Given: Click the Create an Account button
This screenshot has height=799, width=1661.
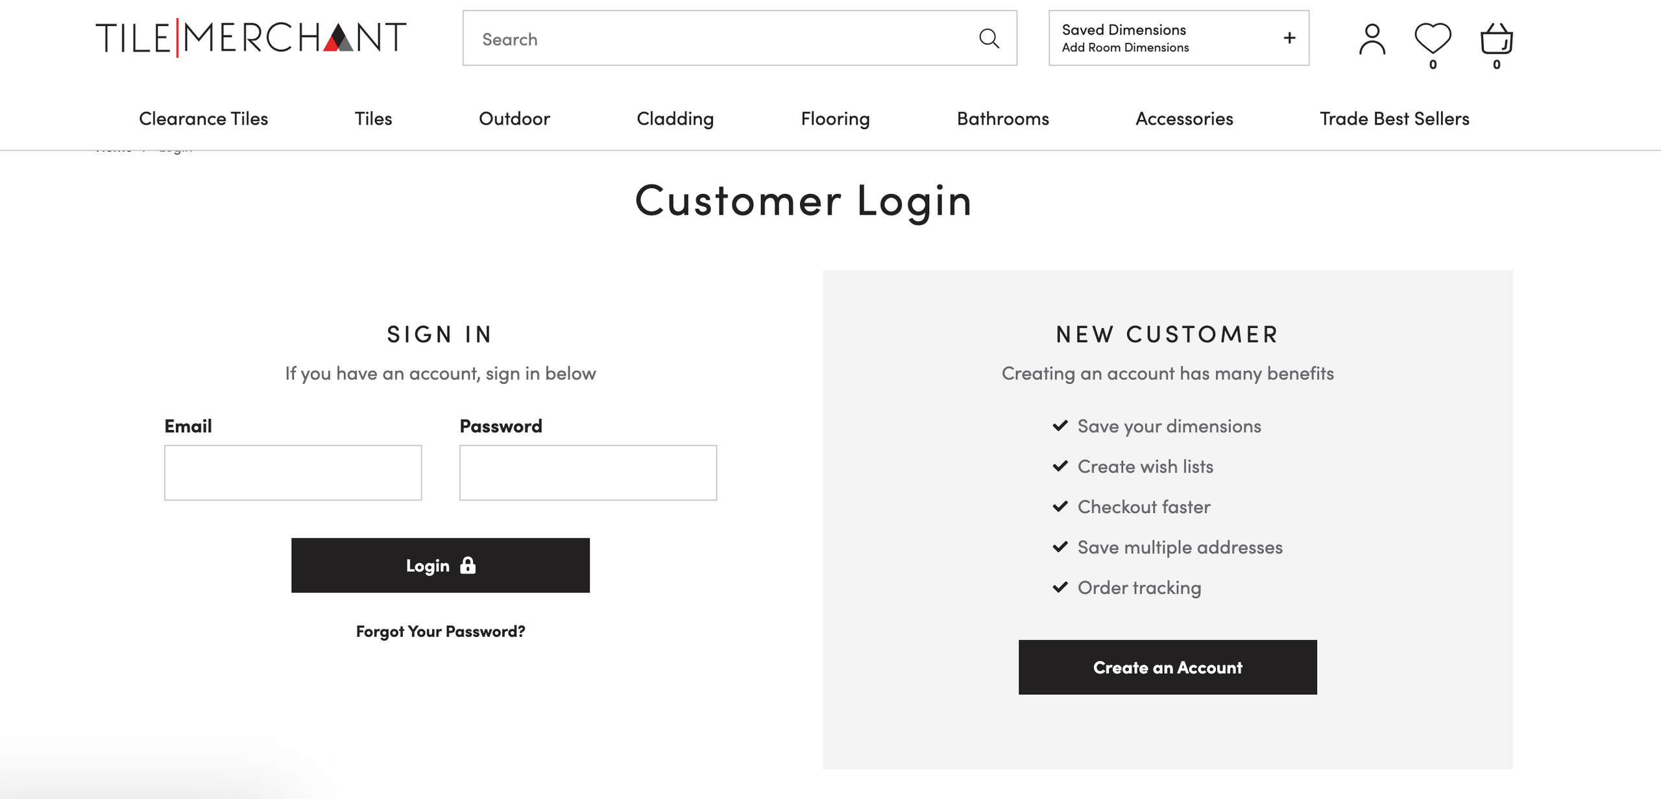Looking at the screenshot, I should point(1167,667).
